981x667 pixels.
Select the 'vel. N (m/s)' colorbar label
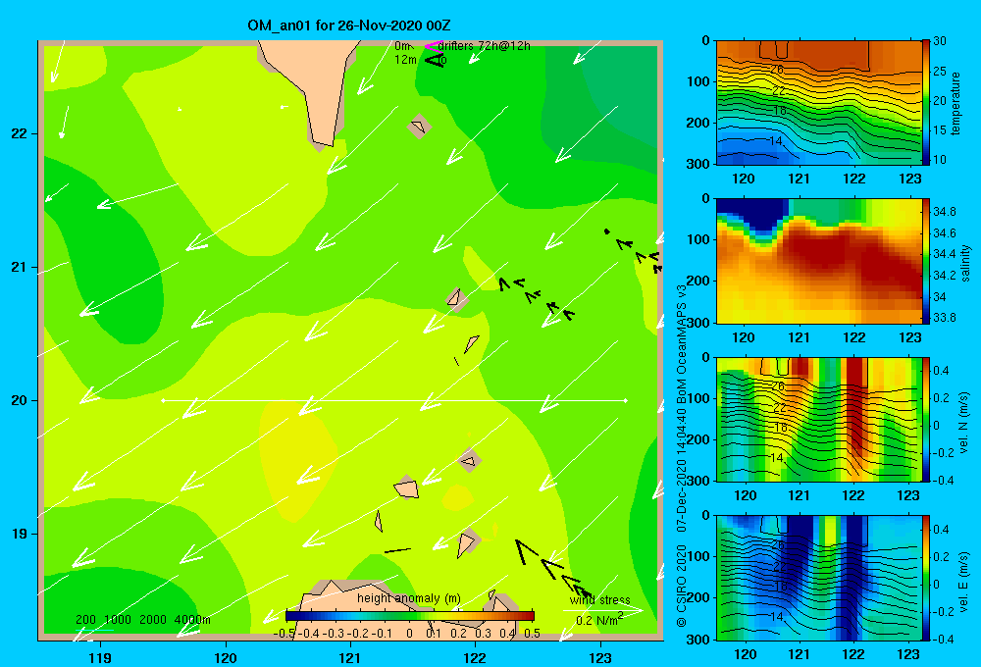963,423
